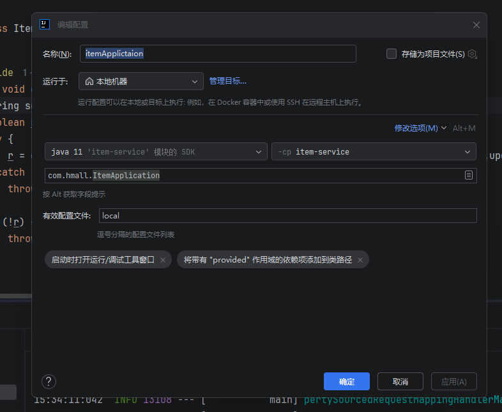This screenshot has width=502, height=412.
Task: Expand the -cp item-service classpath dropdown
Action: pos(374,152)
